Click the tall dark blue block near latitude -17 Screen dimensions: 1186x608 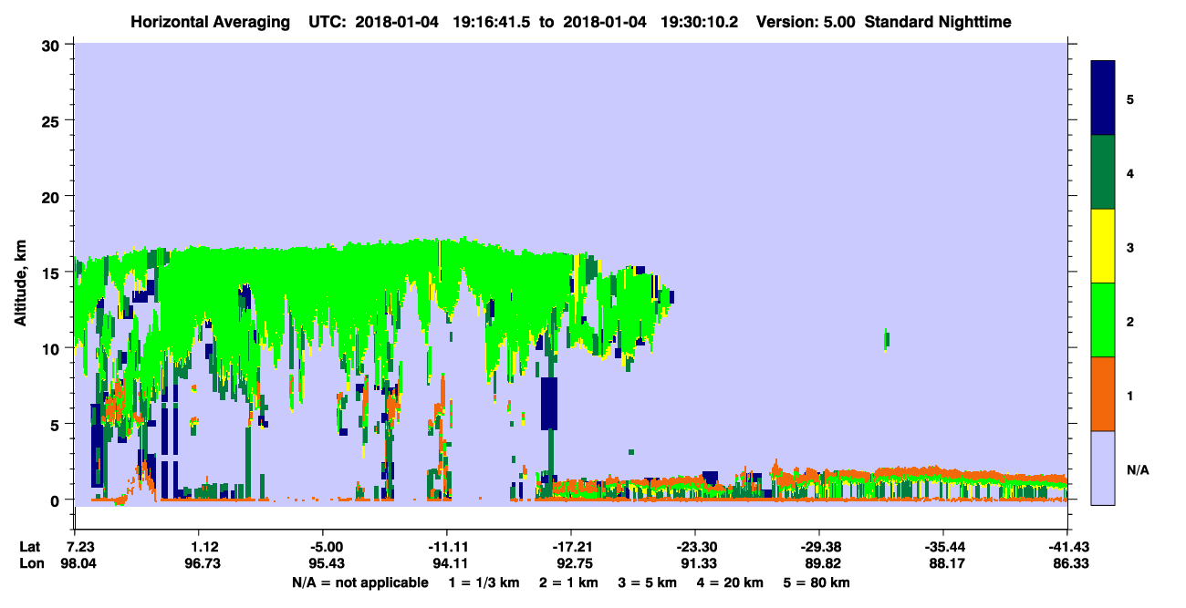[549, 403]
